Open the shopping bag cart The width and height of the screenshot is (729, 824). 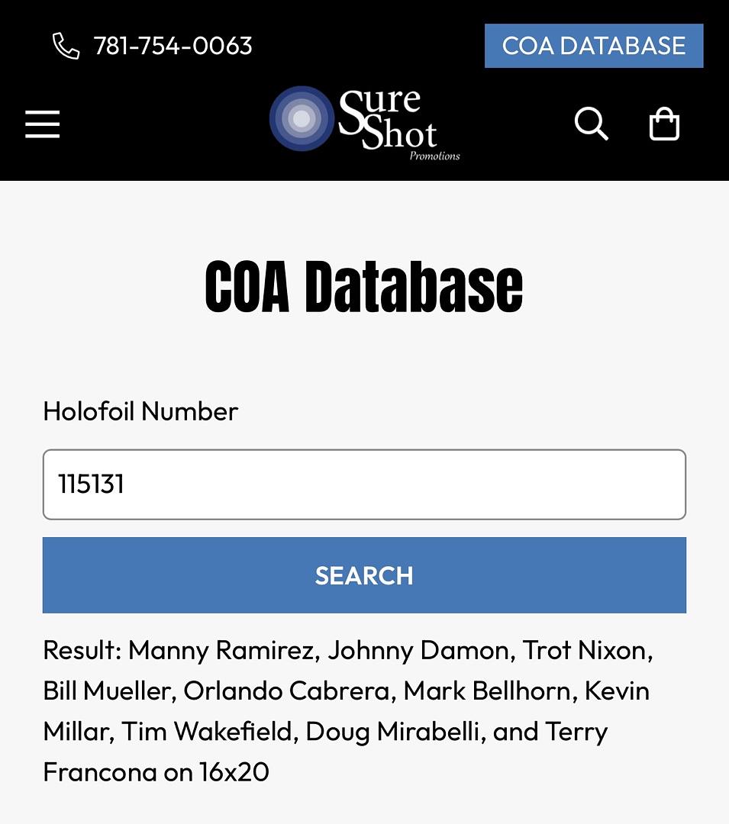click(663, 124)
